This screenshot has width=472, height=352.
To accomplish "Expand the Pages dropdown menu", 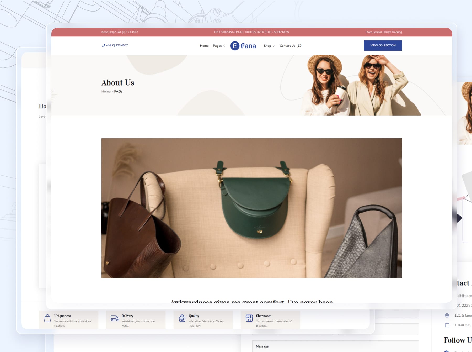I will (x=219, y=46).
